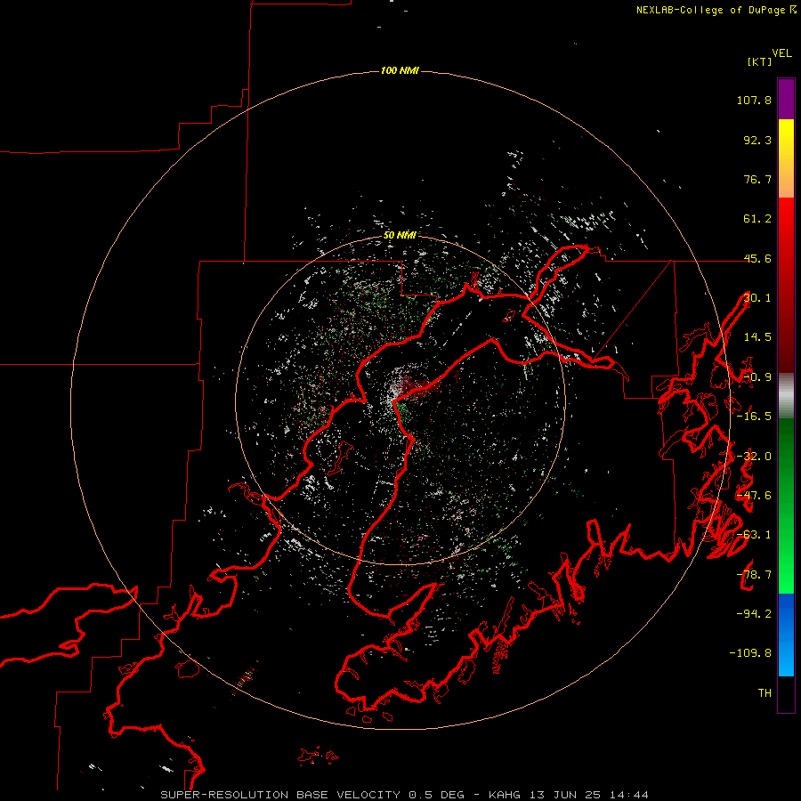Select the 61.2 legend value
The image size is (801, 801).
pos(757,219)
